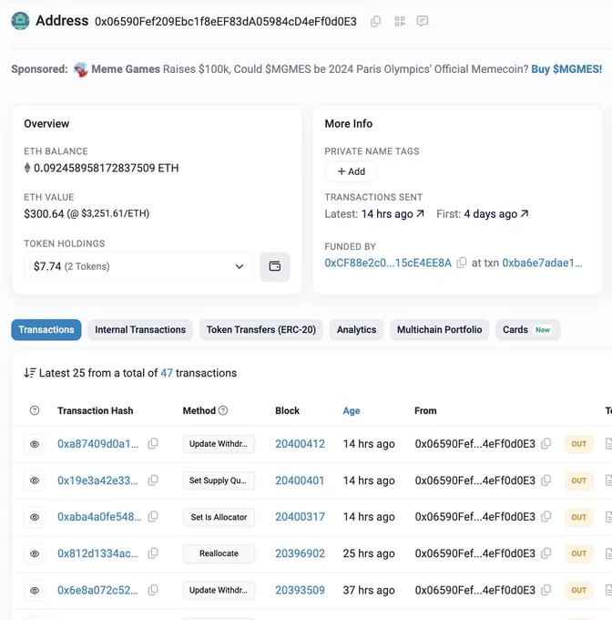Open funder address 0xCF88e2c0...15cE4EE8A
This screenshot has height=620, width=612.
click(388, 263)
